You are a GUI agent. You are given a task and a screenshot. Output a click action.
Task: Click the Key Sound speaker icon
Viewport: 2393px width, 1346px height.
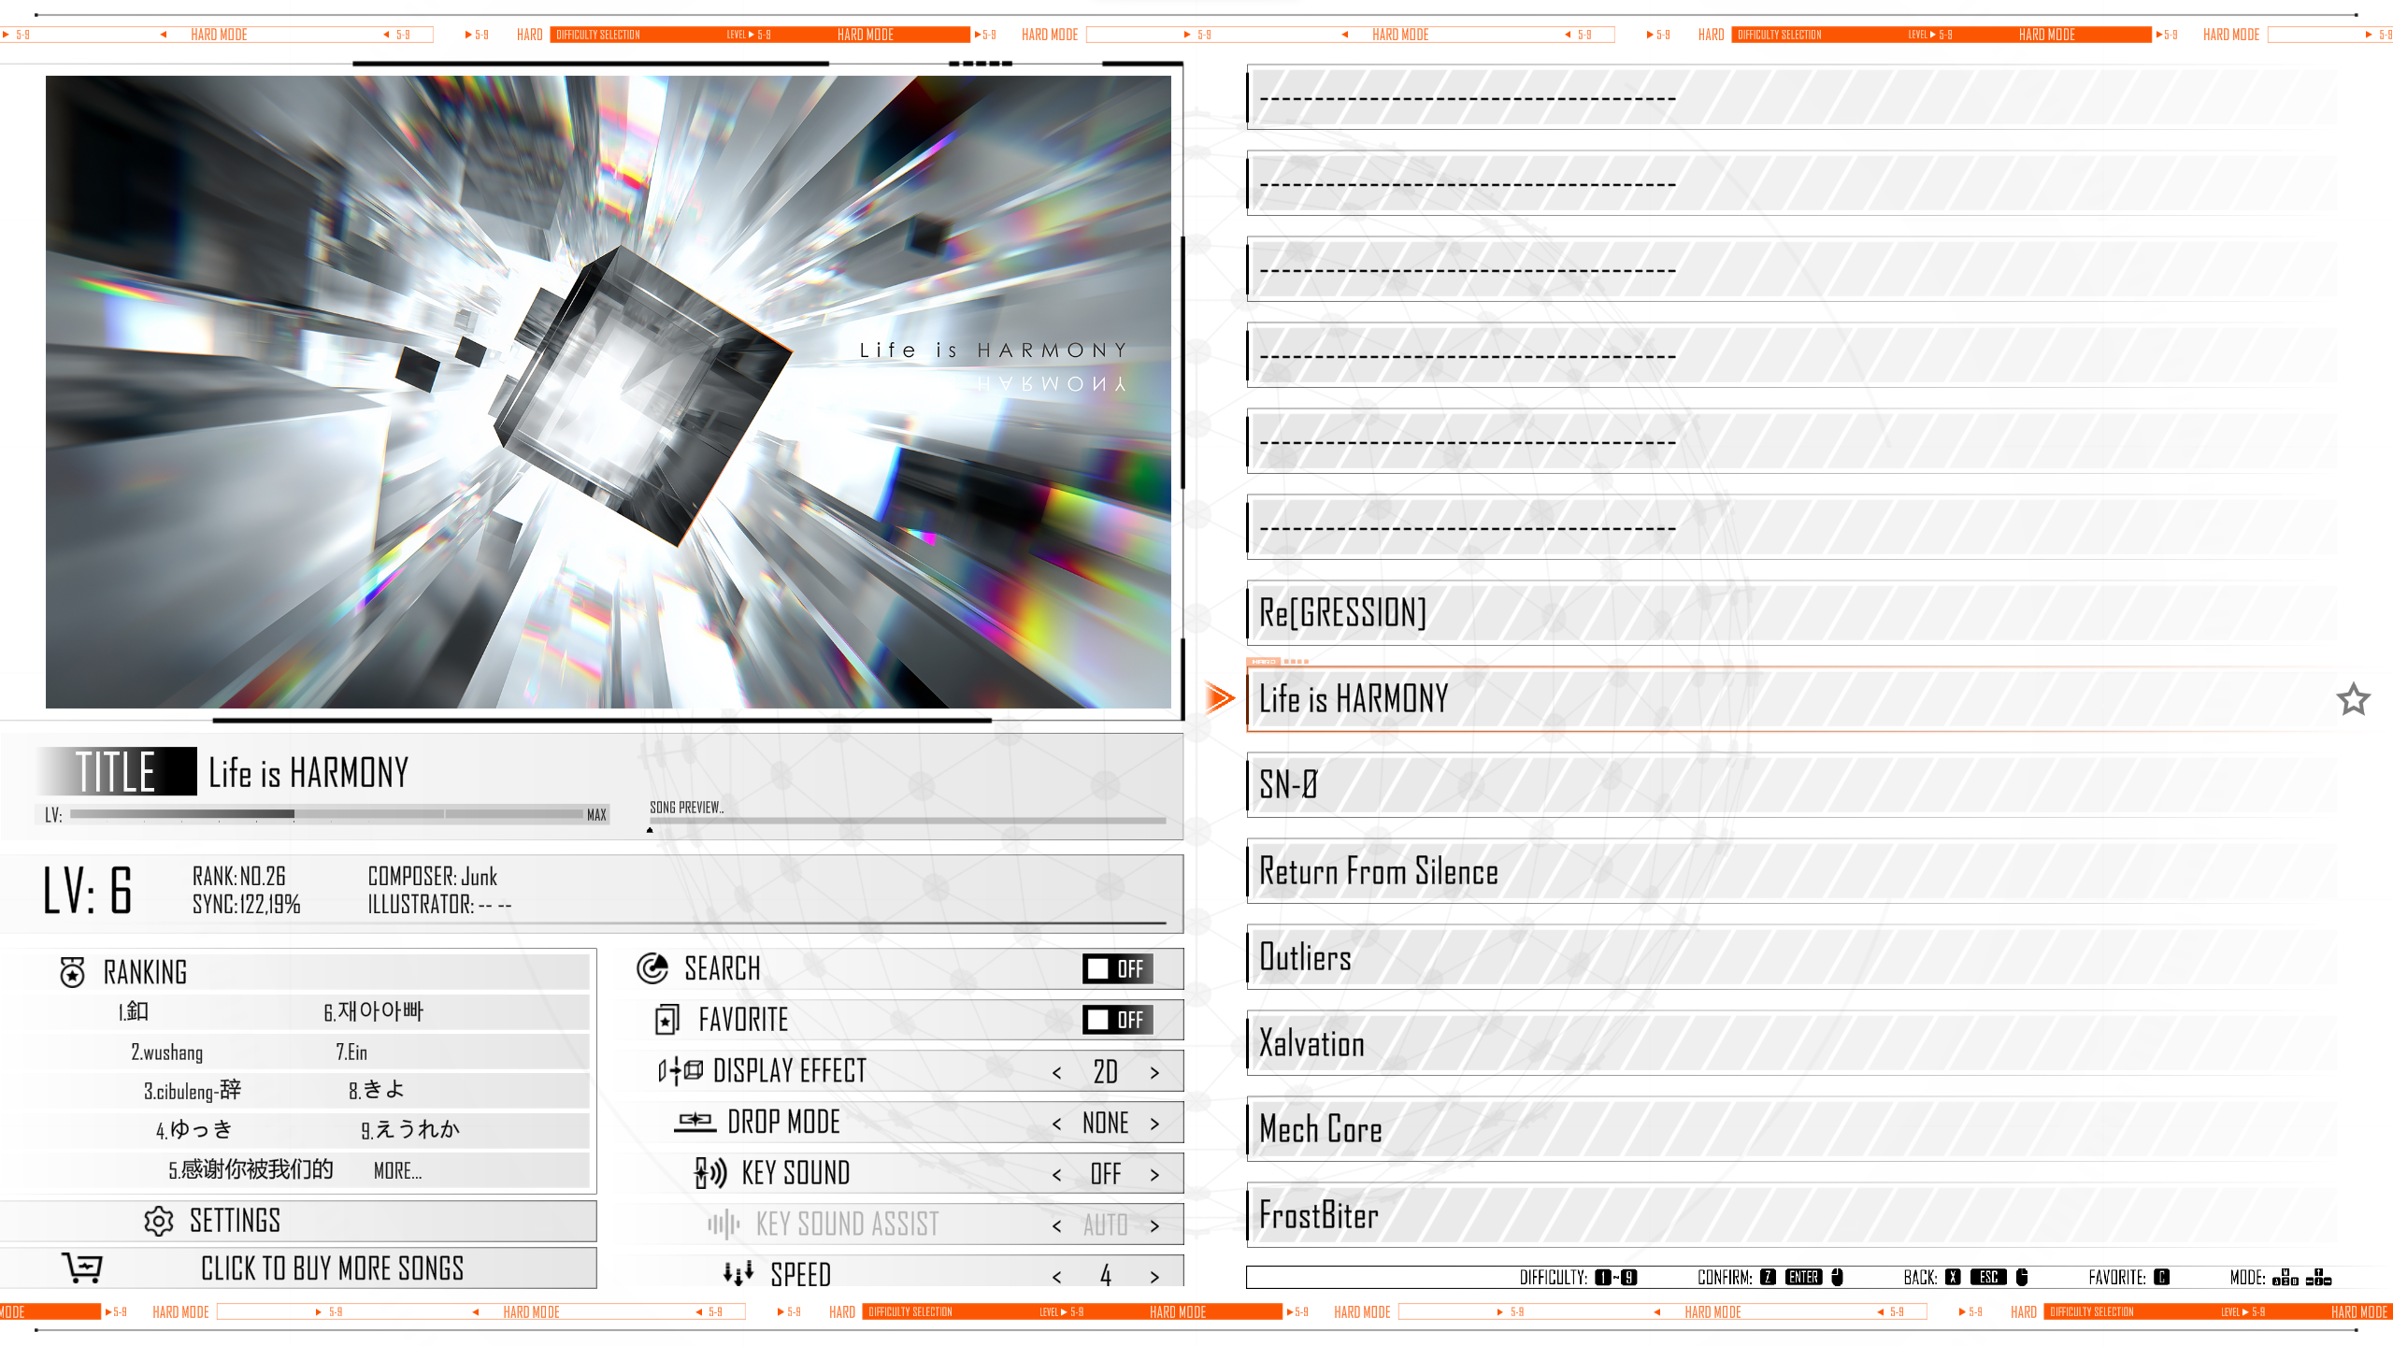[710, 1173]
